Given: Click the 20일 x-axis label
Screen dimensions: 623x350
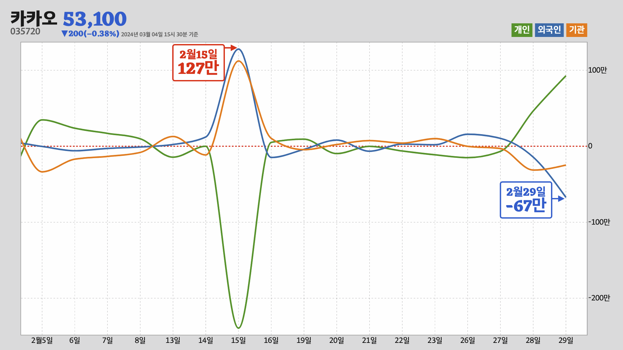Looking at the screenshot, I should [337, 341].
